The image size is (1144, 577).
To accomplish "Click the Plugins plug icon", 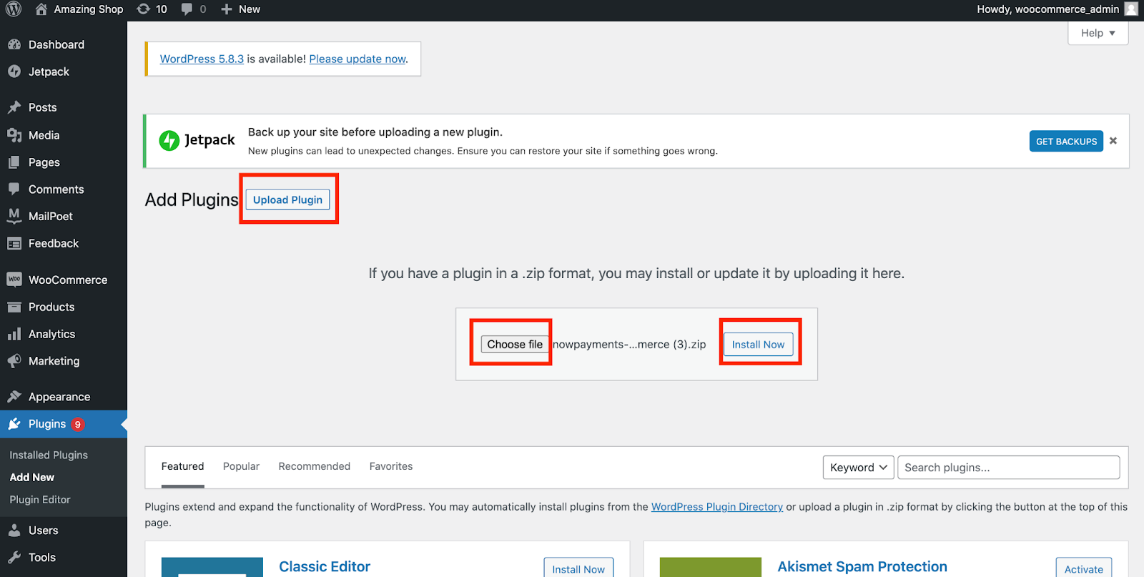I will click(x=14, y=424).
